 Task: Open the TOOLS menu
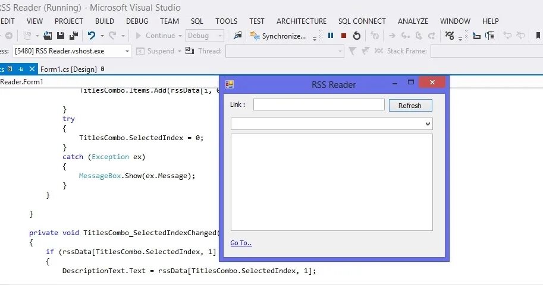[227, 21]
